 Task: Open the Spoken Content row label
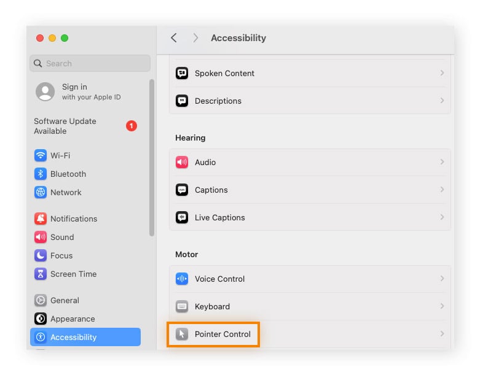click(224, 74)
